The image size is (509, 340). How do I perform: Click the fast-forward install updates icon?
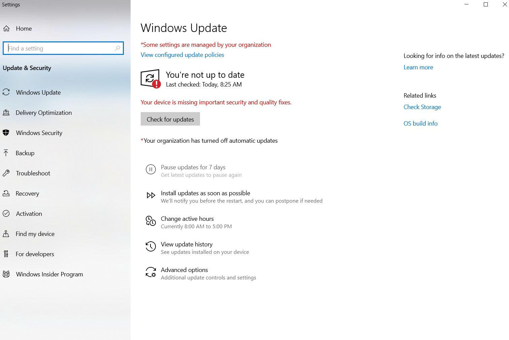point(150,195)
